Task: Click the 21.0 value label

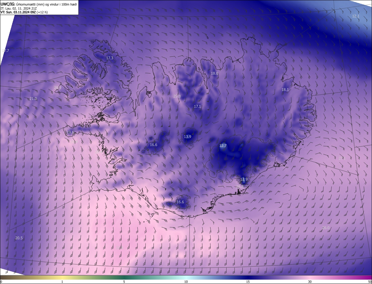Action: coord(33,99)
